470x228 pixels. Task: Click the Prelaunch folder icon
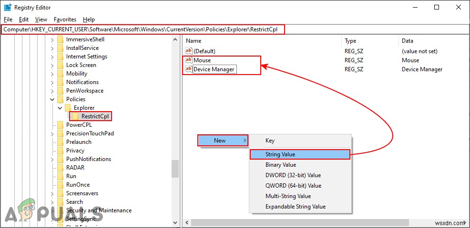click(61, 142)
